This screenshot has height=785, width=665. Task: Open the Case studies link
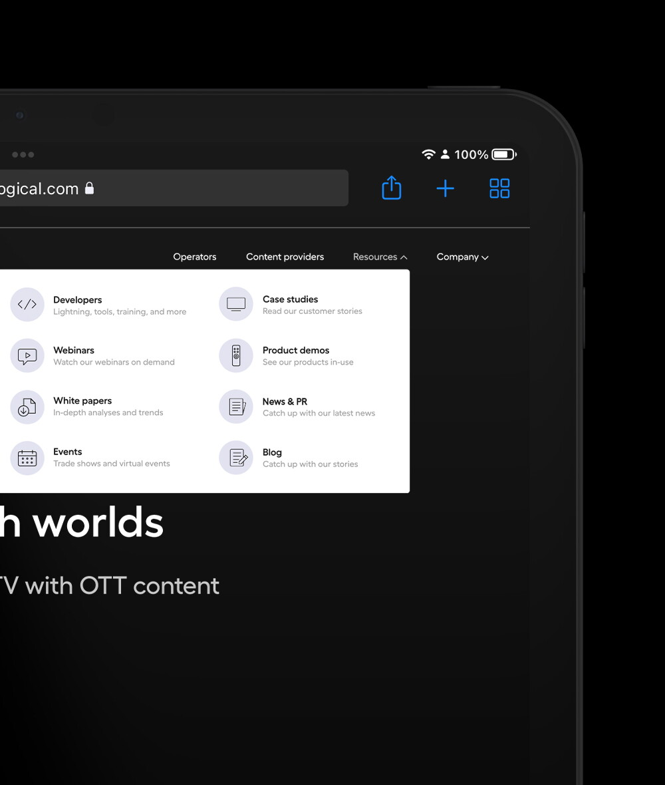click(290, 299)
